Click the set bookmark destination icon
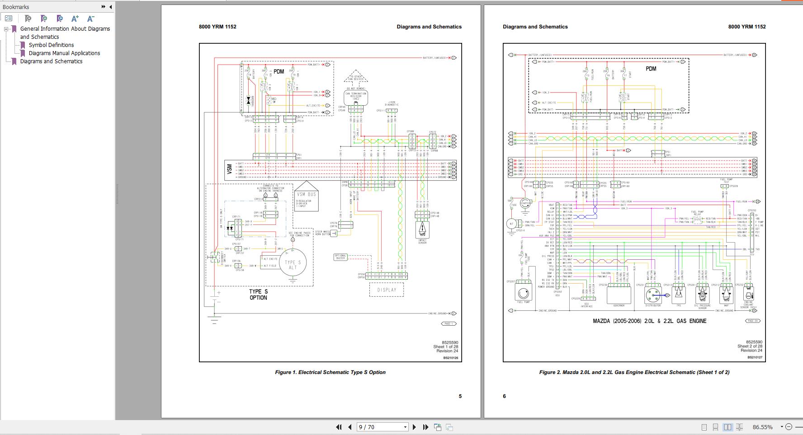Image resolution: width=803 pixels, height=435 pixels. click(x=59, y=19)
